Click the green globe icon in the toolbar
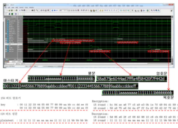 point(148,11)
